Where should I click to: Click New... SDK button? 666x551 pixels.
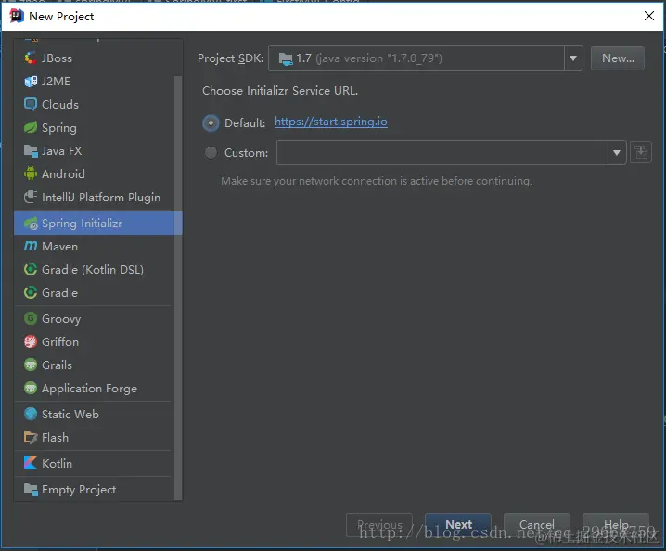pos(618,58)
